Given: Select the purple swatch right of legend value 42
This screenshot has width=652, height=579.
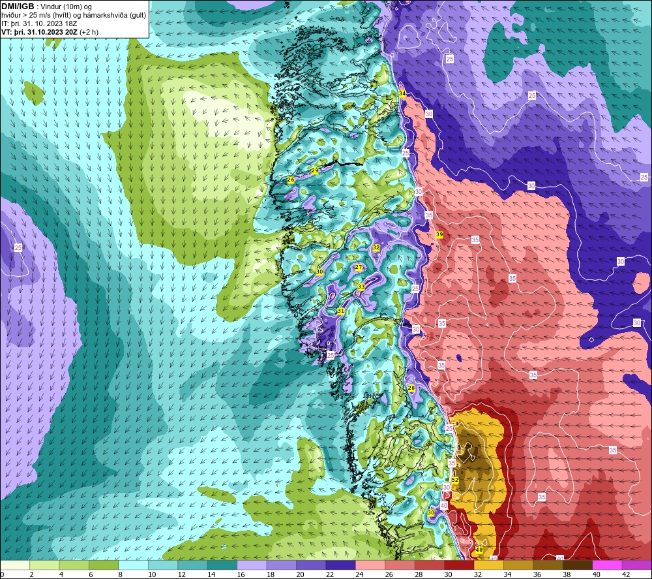Looking at the screenshot, I should [x=637, y=565].
